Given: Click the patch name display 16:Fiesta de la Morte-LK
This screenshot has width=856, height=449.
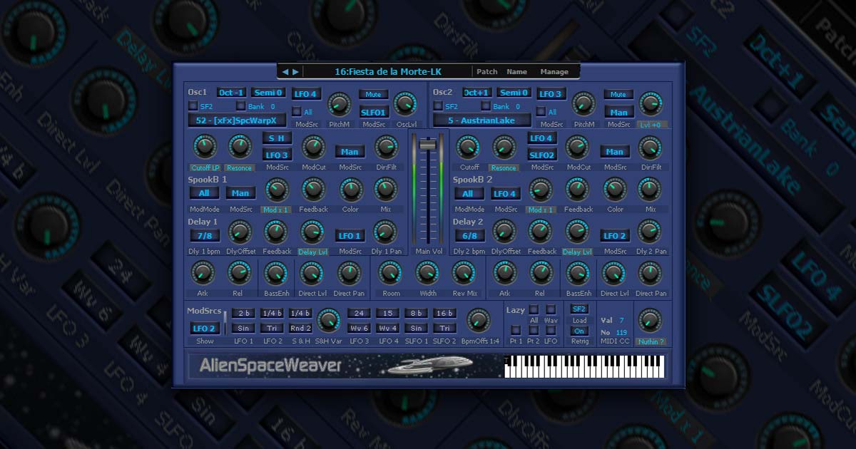Looking at the screenshot, I should (x=388, y=71).
